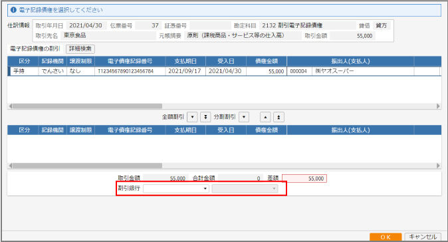Viewport: 448px width, 242px height.
Task: Click the empty 証憑番号 field
Action: 210,25
